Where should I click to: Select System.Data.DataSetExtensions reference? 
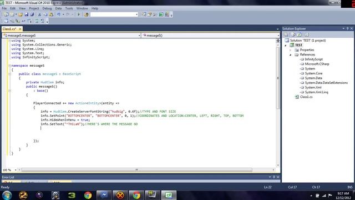pyautogui.click(x=326, y=83)
